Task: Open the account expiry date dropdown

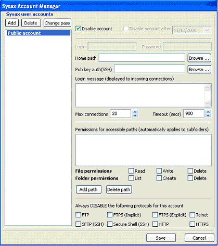Action: click(x=207, y=30)
